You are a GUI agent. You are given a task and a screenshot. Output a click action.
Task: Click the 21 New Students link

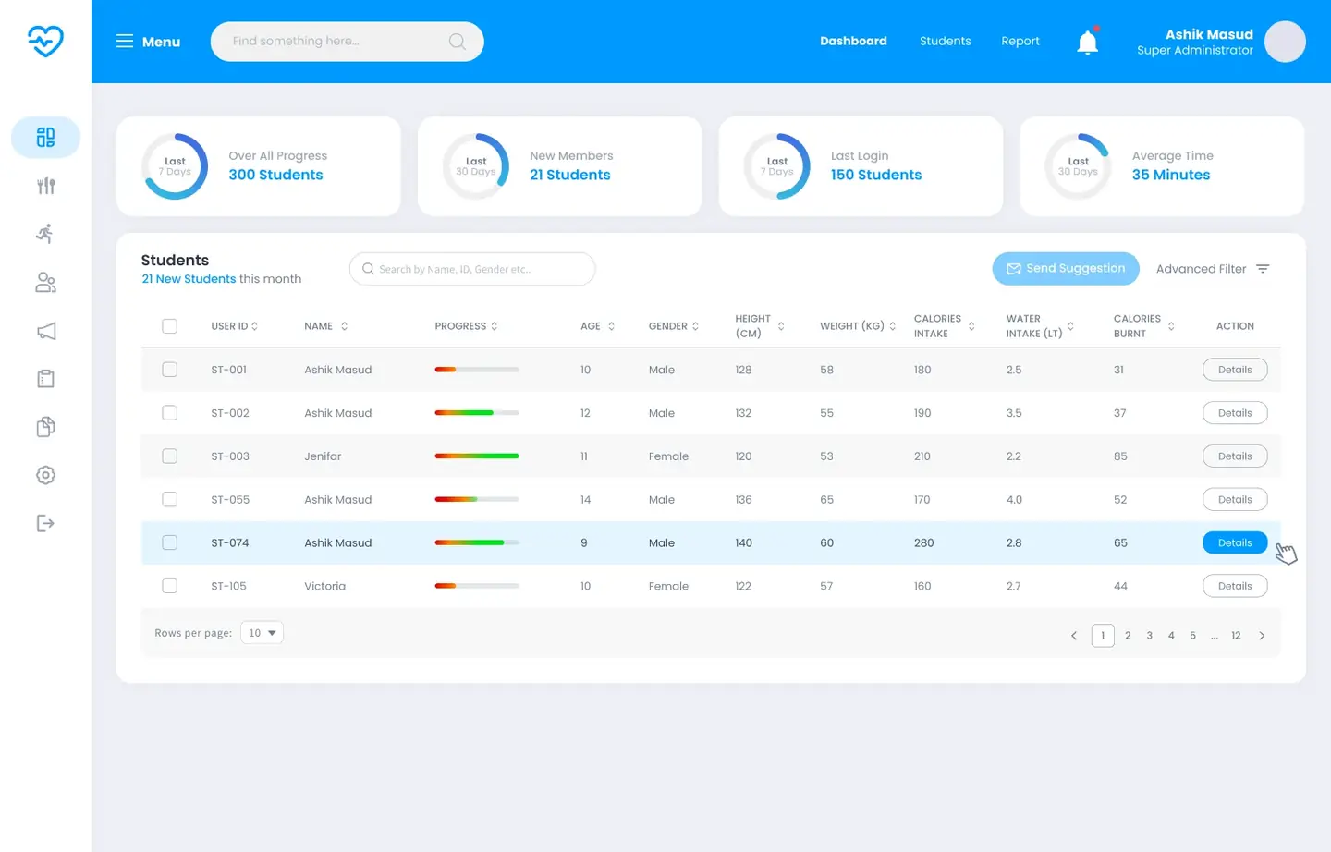[189, 279]
